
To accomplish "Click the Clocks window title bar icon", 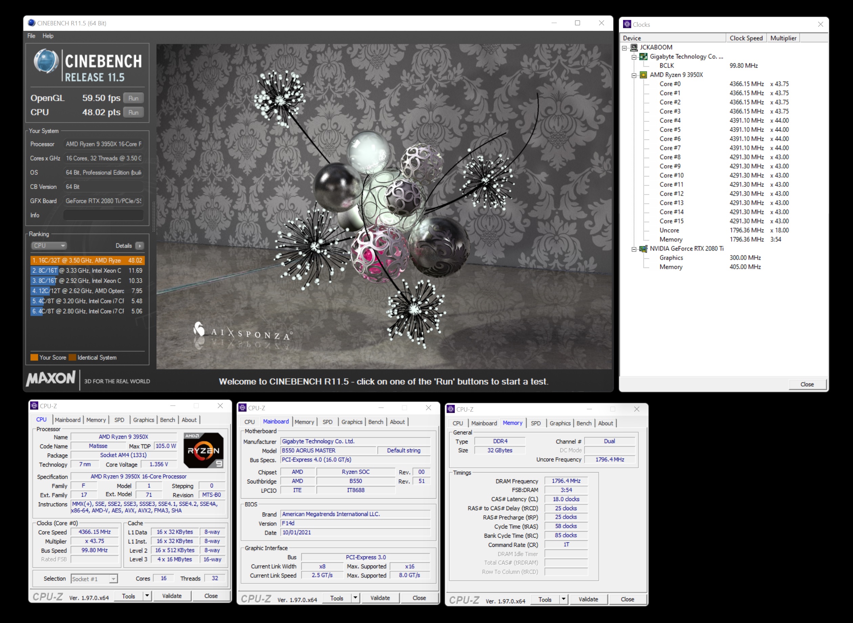I will (x=627, y=24).
